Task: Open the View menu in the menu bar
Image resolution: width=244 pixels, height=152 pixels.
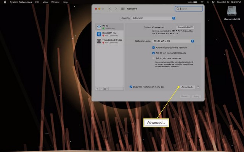Action: (45, 2)
